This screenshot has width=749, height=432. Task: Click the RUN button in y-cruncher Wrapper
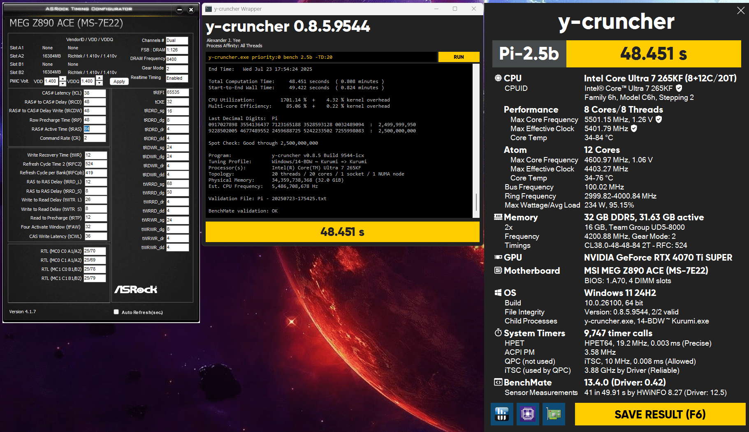[x=459, y=57]
